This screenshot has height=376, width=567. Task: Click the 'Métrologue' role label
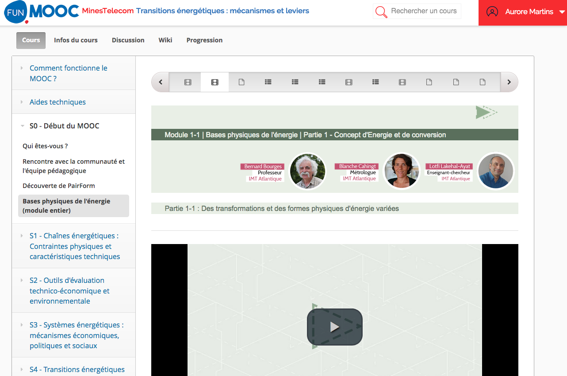[363, 173]
